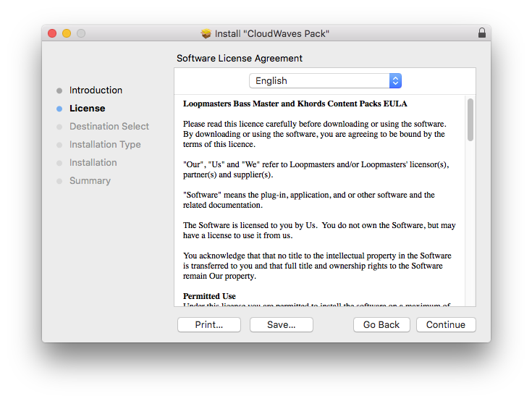Click the Summary step in sidebar

pos(90,181)
